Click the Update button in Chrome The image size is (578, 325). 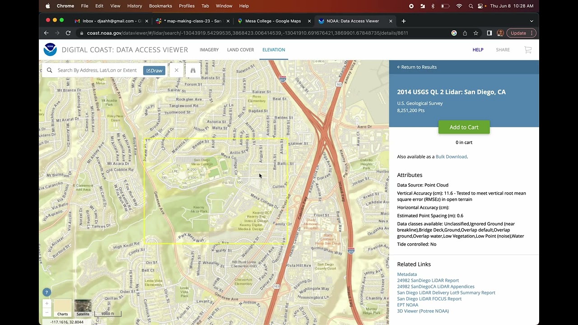click(x=518, y=33)
